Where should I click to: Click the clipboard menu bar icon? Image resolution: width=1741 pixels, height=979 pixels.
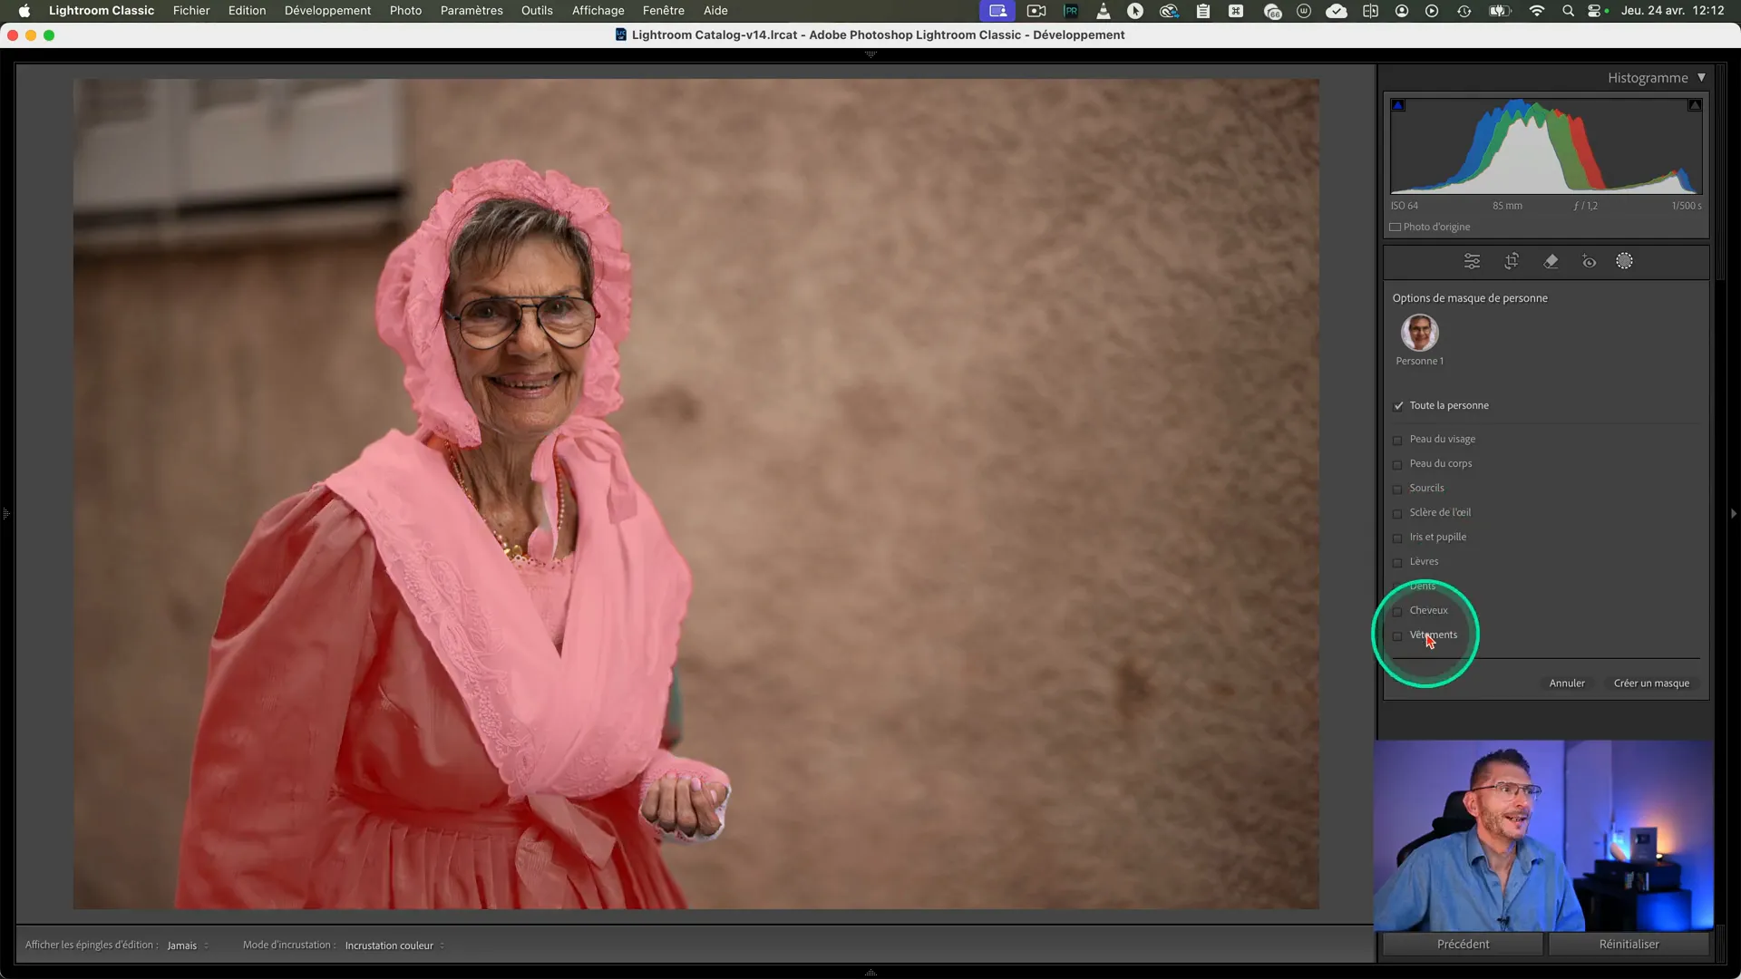click(x=1203, y=11)
